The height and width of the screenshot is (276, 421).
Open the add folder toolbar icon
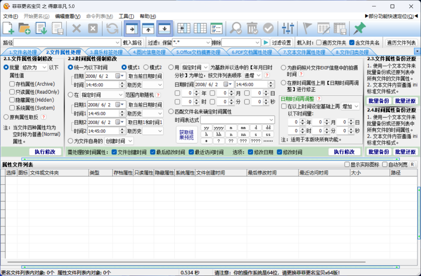[x=24, y=28]
